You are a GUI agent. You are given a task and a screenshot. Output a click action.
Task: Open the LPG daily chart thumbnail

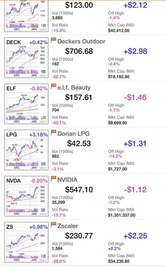pos(26,150)
